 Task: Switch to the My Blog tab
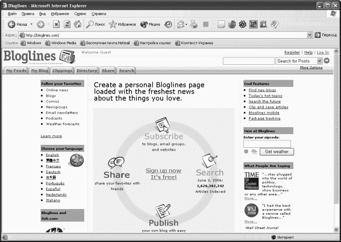pos(39,70)
